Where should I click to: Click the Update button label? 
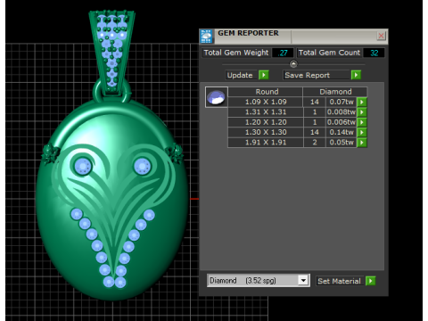[x=240, y=75]
